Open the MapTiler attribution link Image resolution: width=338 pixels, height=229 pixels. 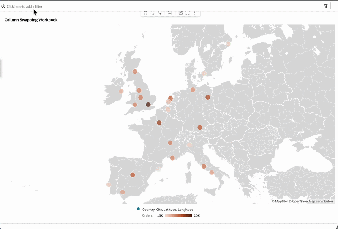click(280, 202)
